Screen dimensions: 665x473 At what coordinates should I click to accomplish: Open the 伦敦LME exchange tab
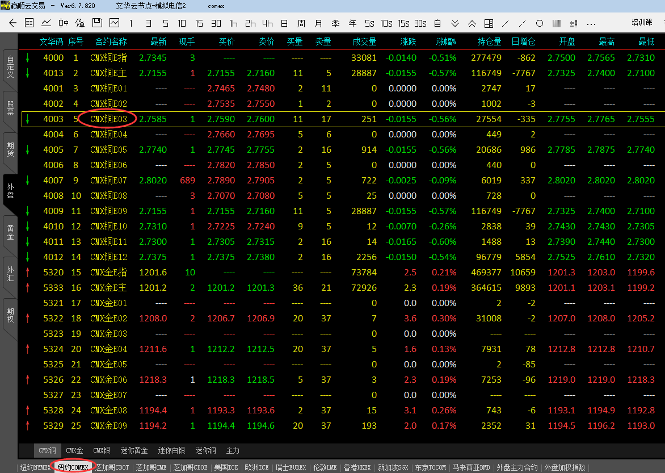tap(326, 467)
